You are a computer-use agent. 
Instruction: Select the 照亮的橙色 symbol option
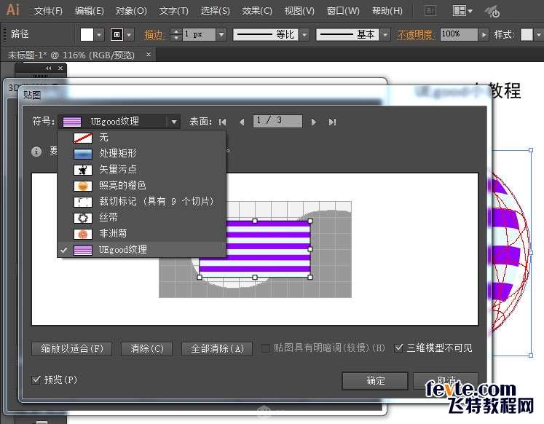(x=141, y=185)
